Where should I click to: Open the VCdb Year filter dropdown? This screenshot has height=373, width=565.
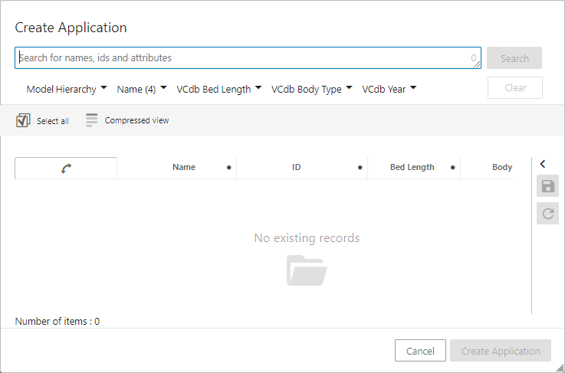(x=389, y=89)
